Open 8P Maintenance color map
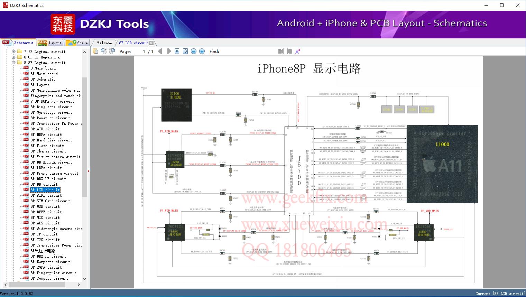 coord(55,90)
